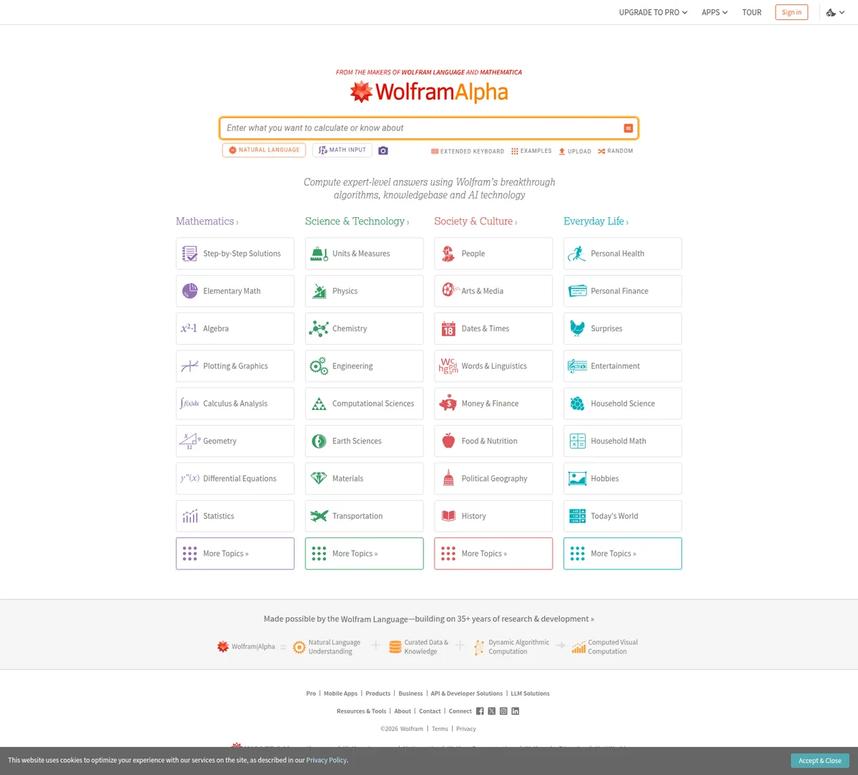The image size is (858, 775).
Task: Click the Wolfram|Alpha spikey logo
Action: (x=361, y=91)
